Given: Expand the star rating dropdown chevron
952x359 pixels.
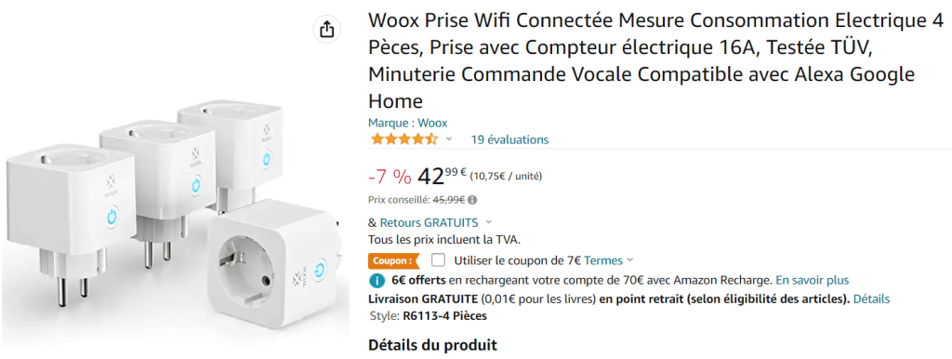Looking at the screenshot, I should tap(449, 140).
